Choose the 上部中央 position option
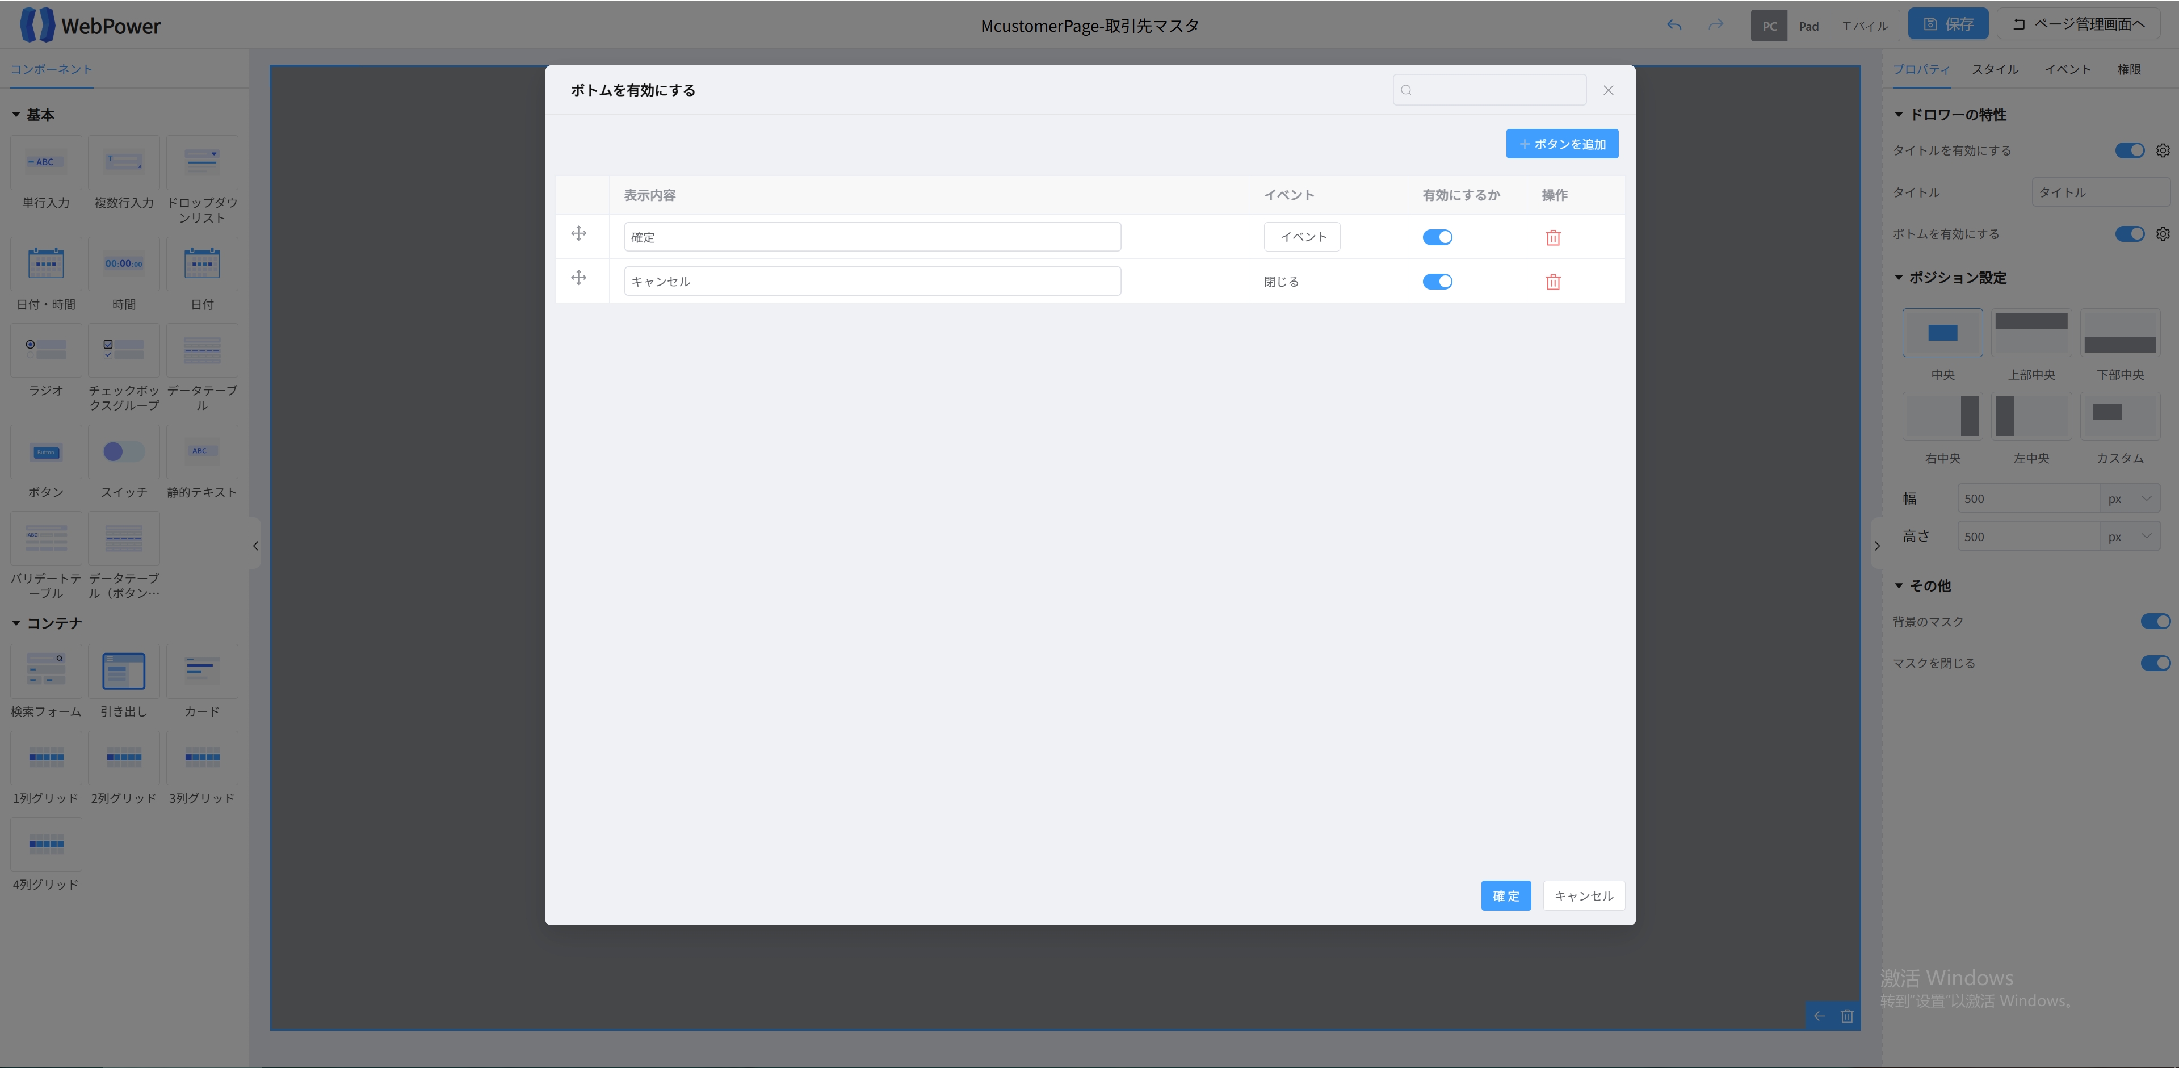The image size is (2179, 1068). (x=2031, y=333)
